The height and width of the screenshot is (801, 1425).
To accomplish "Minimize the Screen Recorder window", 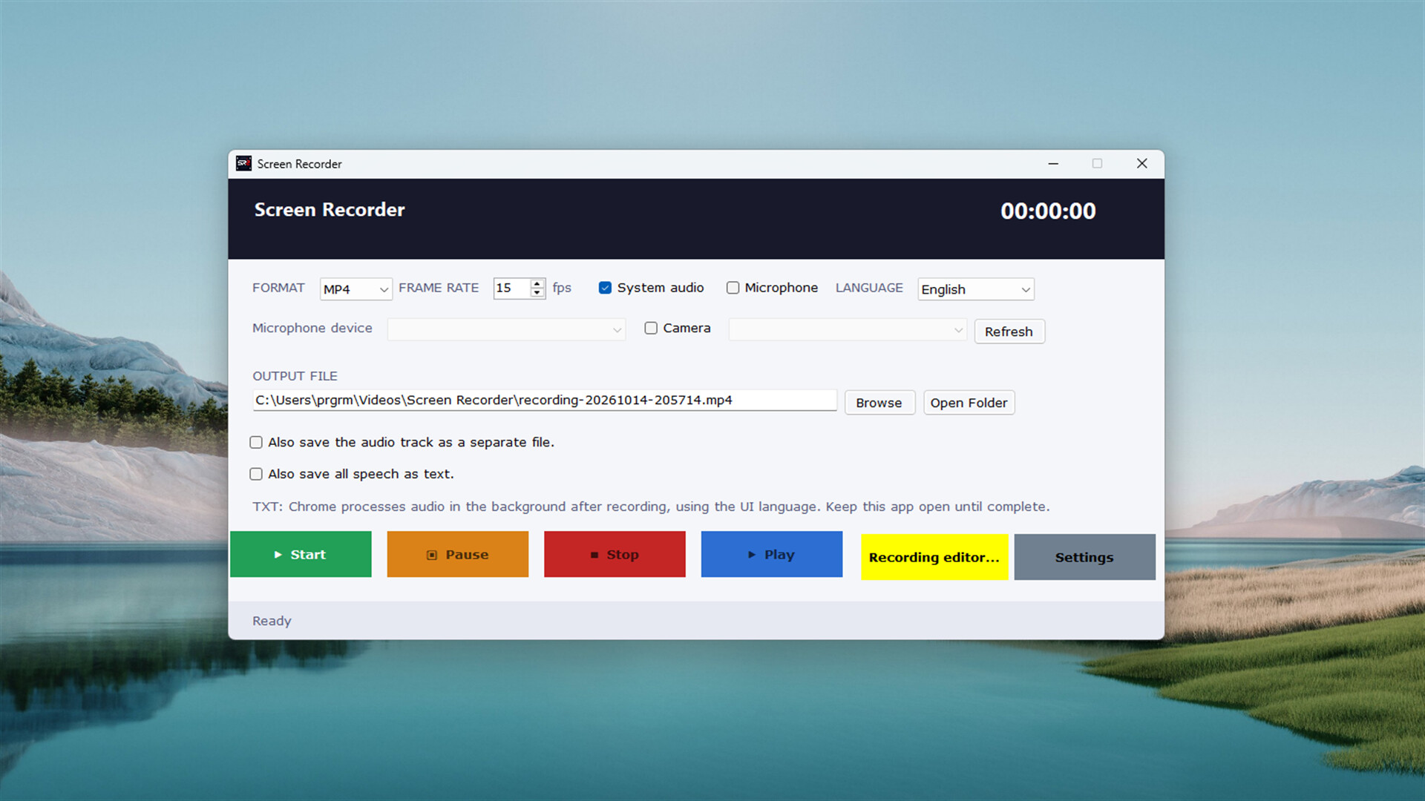I will pyautogui.click(x=1053, y=164).
